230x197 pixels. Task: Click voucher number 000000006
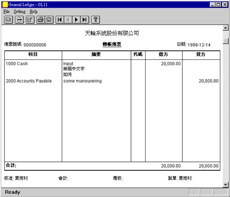(x=35, y=45)
